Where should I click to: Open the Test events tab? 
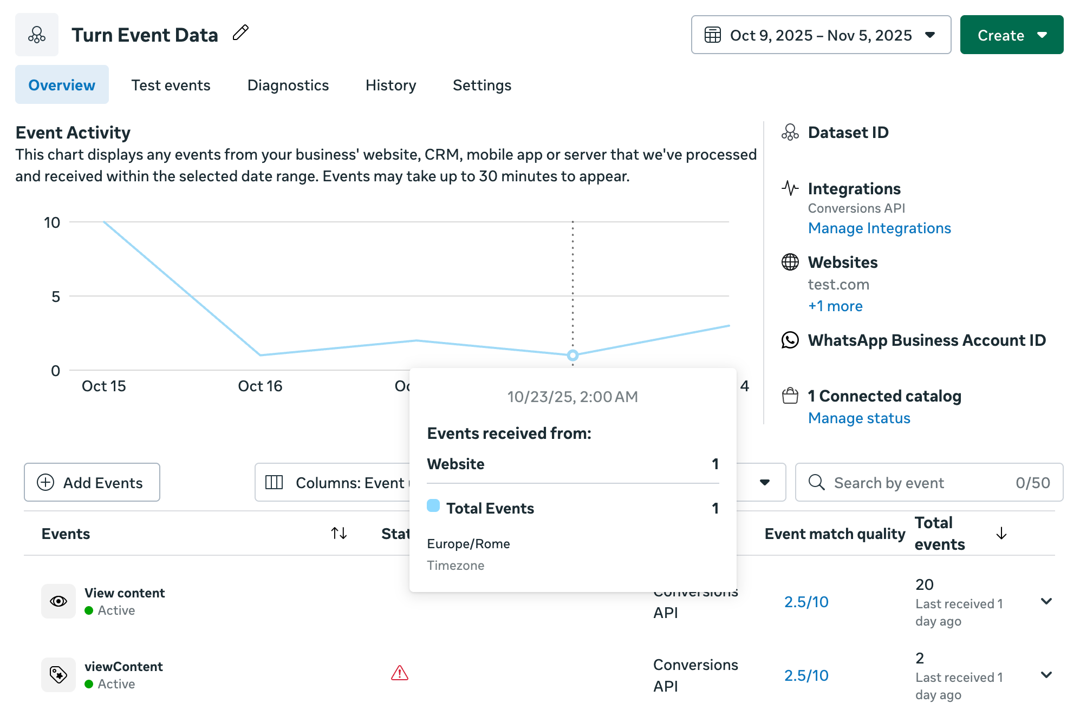click(171, 85)
